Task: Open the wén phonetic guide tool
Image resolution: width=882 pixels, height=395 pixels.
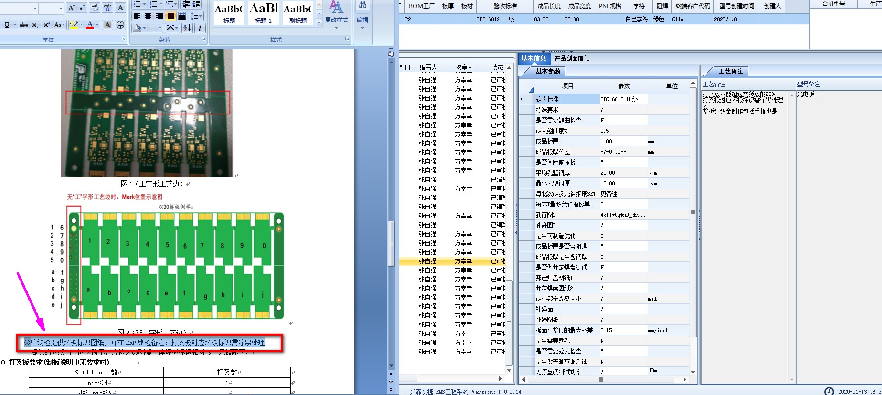Action: (x=107, y=8)
